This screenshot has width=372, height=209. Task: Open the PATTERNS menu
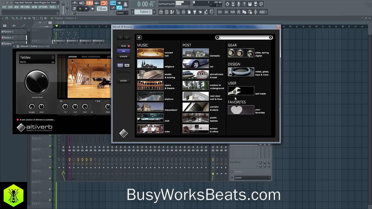(x=25, y=7)
